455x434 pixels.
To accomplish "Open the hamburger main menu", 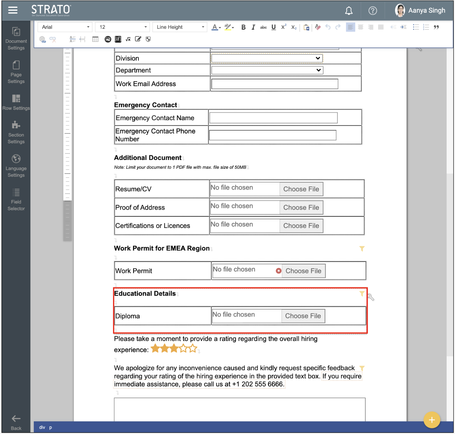I will [13, 10].
